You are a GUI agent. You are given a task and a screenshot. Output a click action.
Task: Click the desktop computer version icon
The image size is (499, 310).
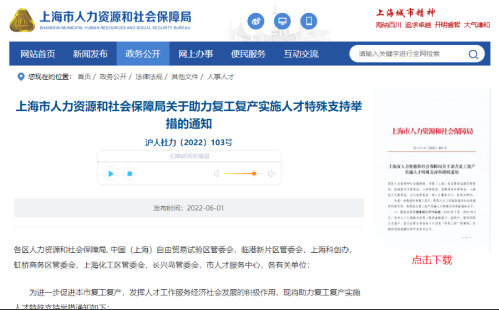point(282,22)
